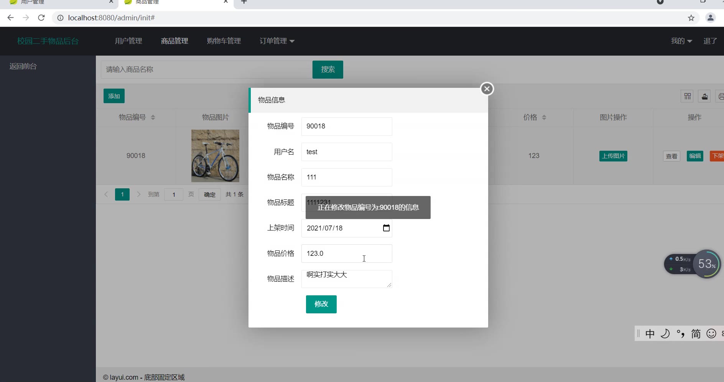The width and height of the screenshot is (724, 382).
Task: Open the 用户管理 nav menu item
Action: point(128,41)
